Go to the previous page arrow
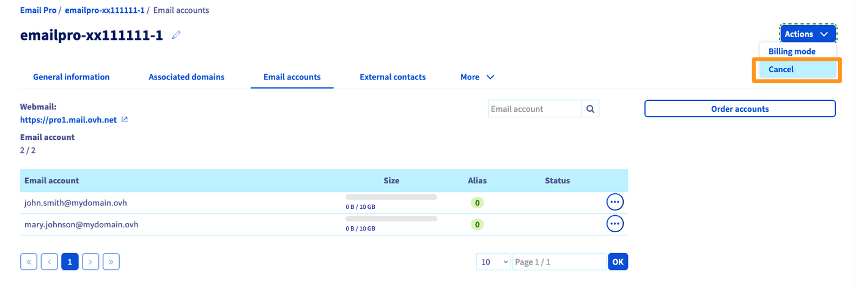Viewport: 856px width, 286px height. (x=50, y=262)
